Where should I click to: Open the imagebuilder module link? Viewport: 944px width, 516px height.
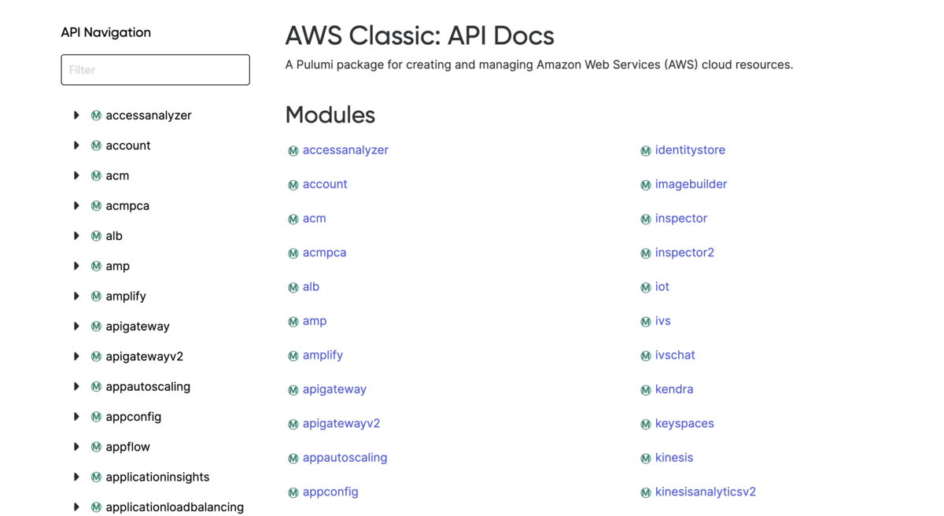(x=691, y=184)
